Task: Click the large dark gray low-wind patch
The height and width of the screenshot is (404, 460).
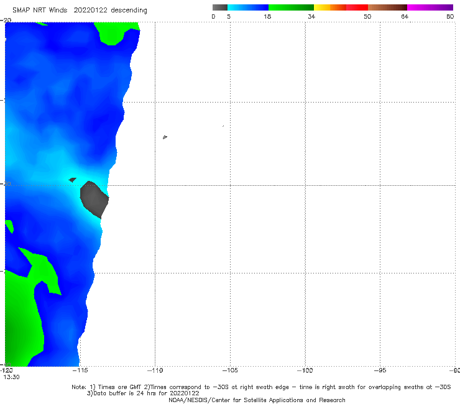Action: [94, 200]
